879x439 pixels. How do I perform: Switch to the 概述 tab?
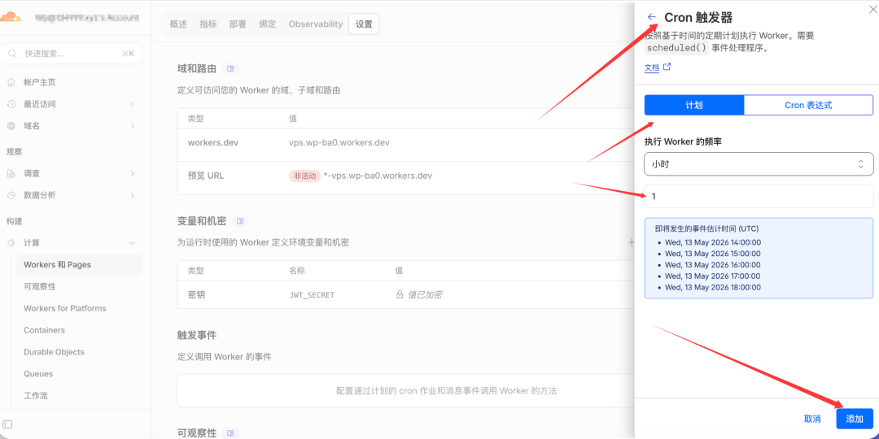pos(178,24)
